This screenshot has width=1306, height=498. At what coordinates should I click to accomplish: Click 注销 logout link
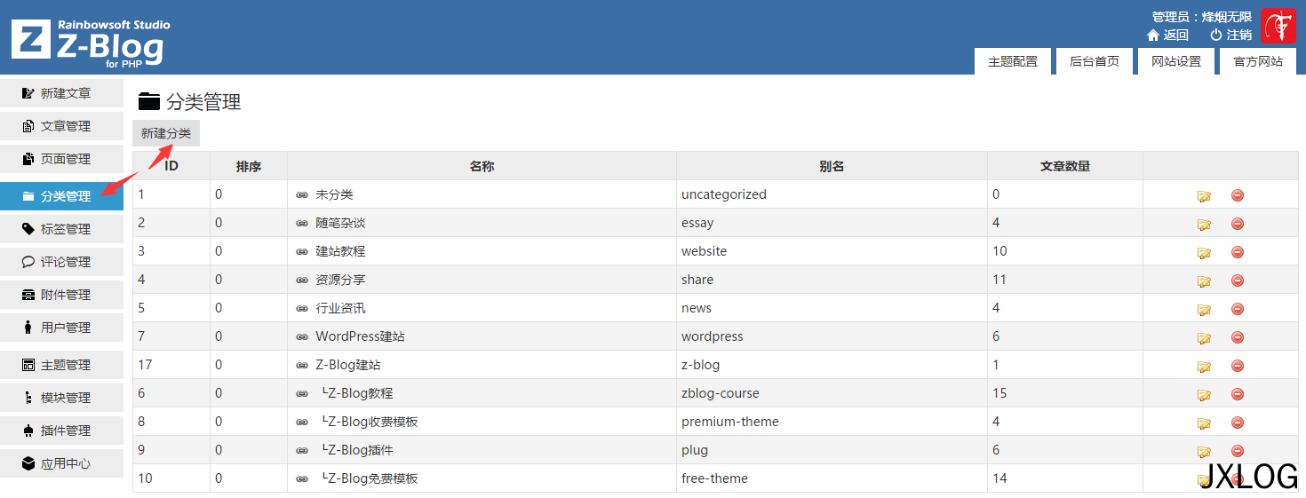(x=1231, y=35)
